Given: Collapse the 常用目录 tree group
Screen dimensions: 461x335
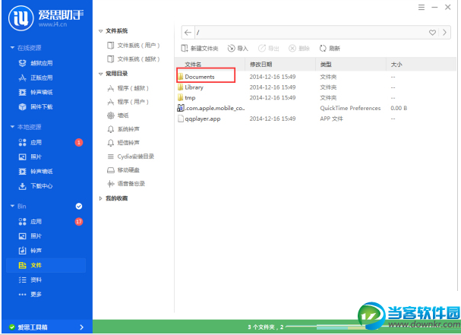Looking at the screenshot, I should pyautogui.click(x=100, y=74).
